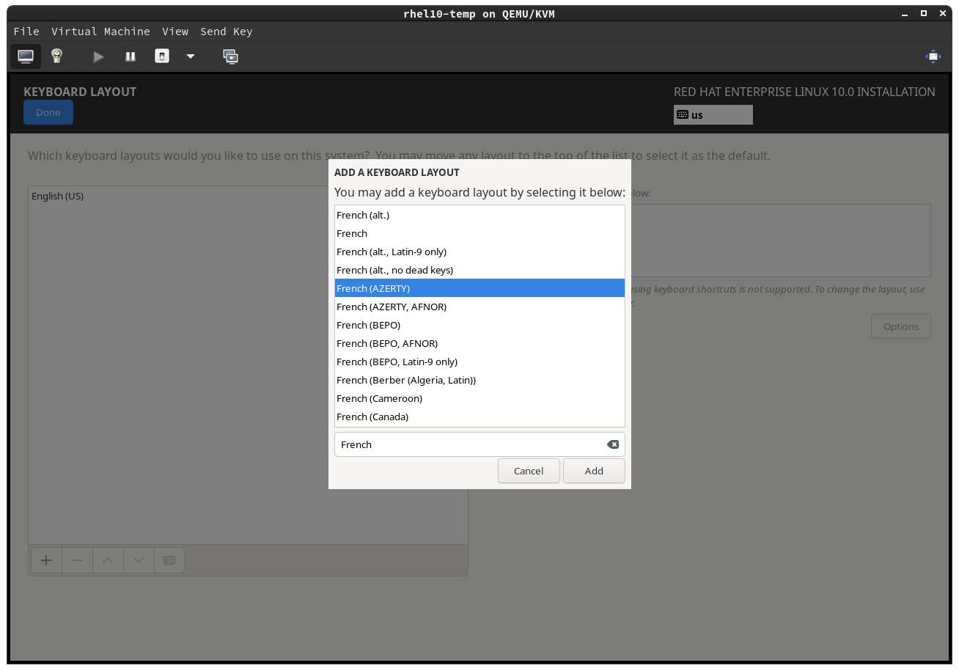The height and width of the screenshot is (671, 959).
Task: Preview layout keyboard icon button
Action: (x=169, y=560)
